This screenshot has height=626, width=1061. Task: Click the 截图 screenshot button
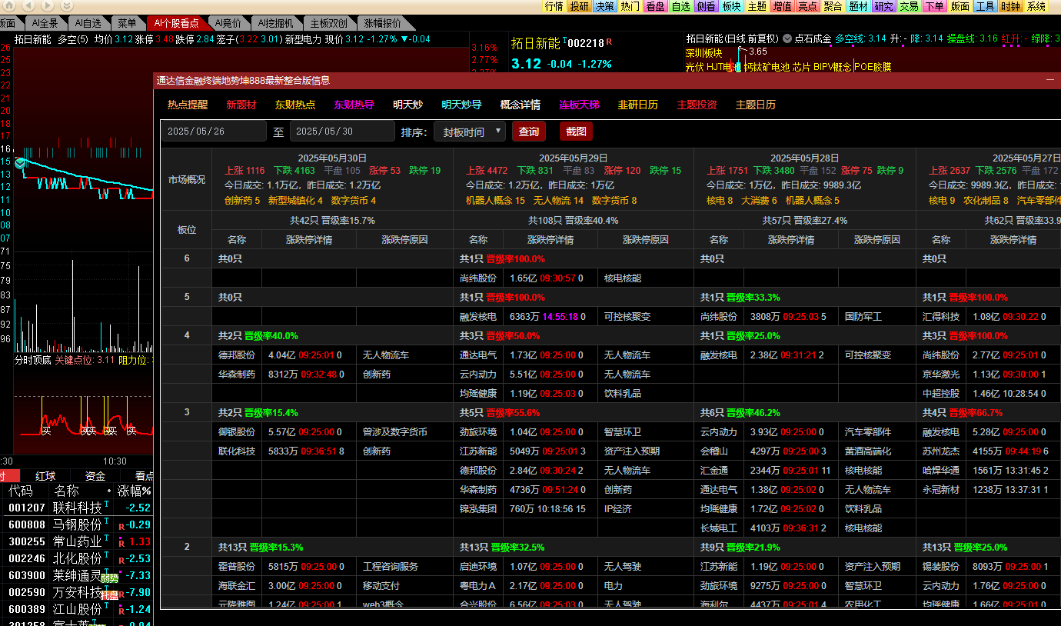576,132
